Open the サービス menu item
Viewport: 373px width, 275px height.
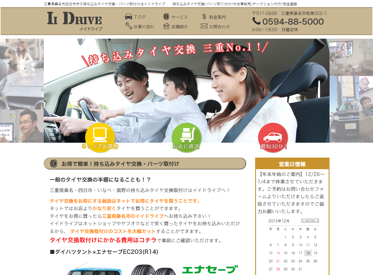tap(180, 17)
